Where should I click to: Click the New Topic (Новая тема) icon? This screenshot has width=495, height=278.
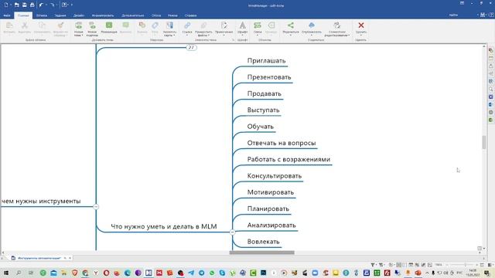[x=79, y=25]
